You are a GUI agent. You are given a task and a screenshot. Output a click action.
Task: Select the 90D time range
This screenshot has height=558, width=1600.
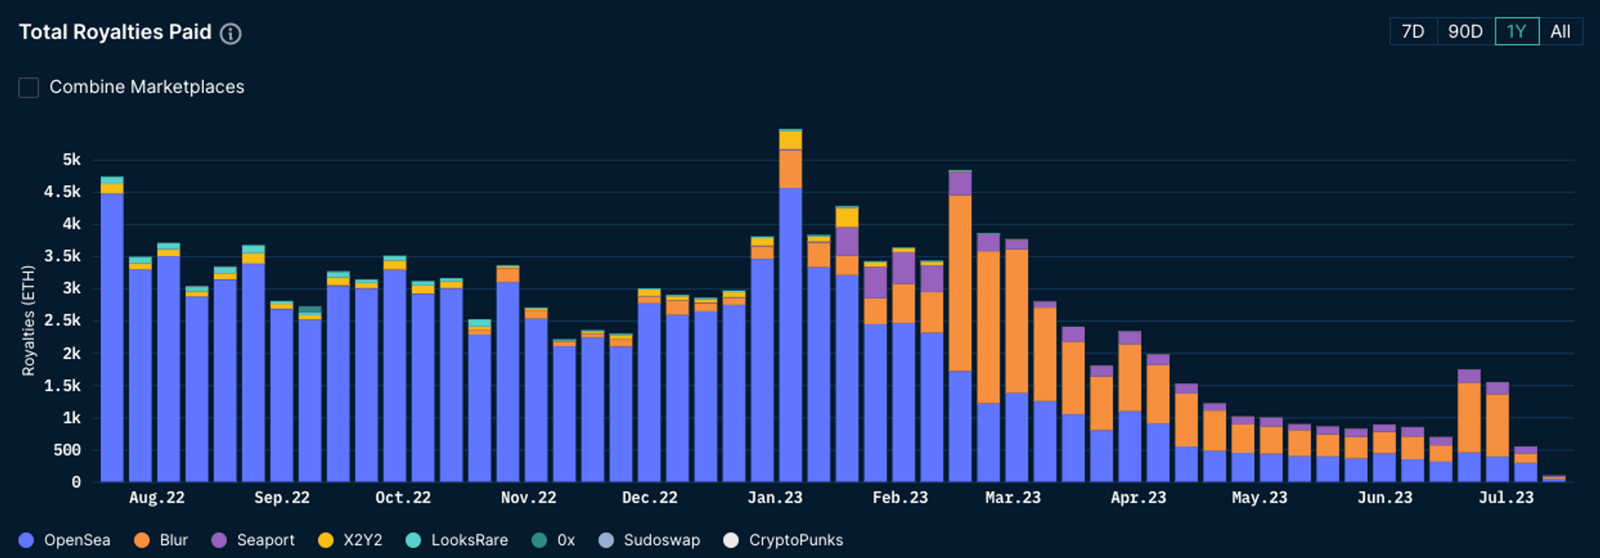(x=1465, y=32)
